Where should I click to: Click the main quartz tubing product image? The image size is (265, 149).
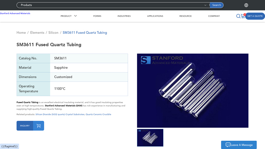point(193,90)
